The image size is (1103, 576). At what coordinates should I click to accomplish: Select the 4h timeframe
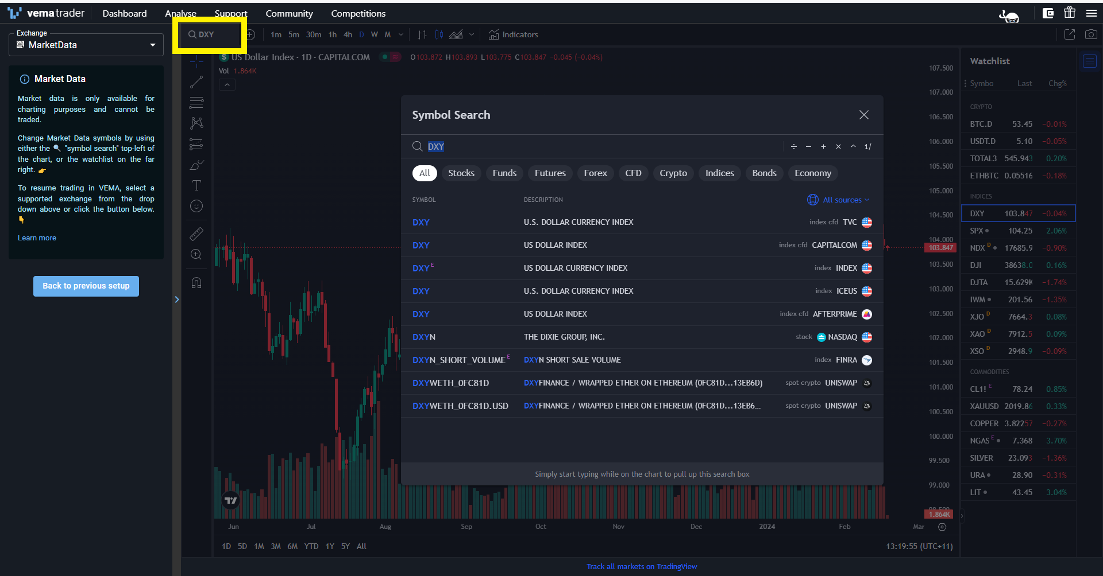348,34
